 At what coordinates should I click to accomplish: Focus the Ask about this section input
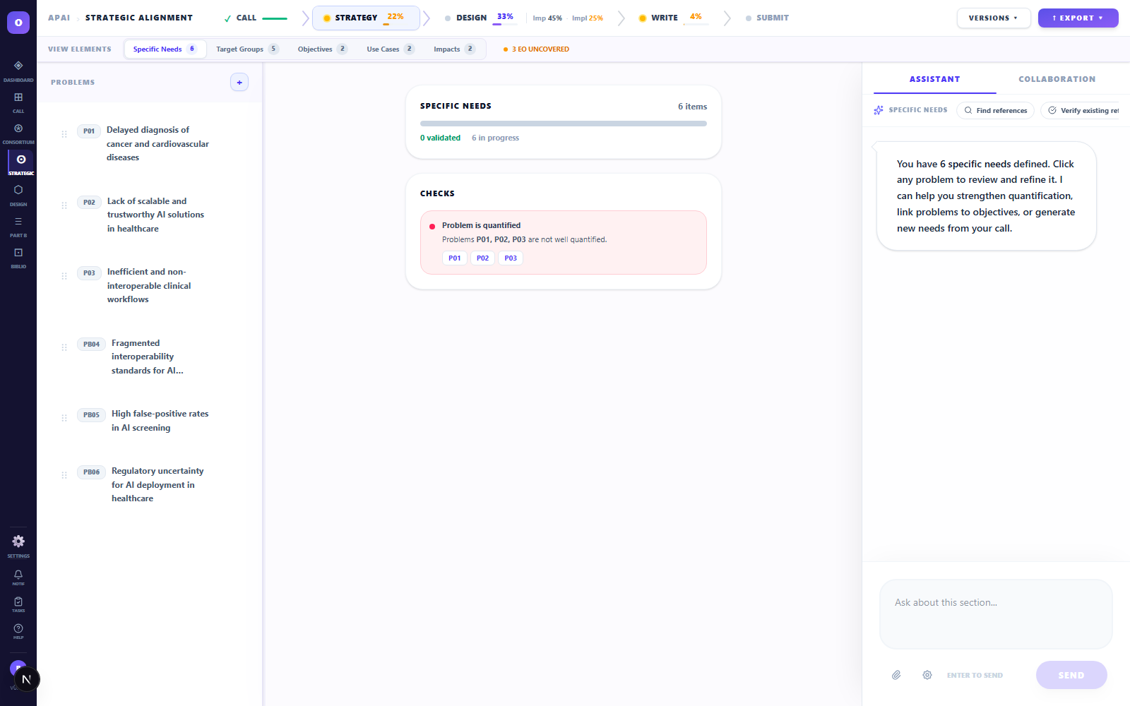point(995,613)
